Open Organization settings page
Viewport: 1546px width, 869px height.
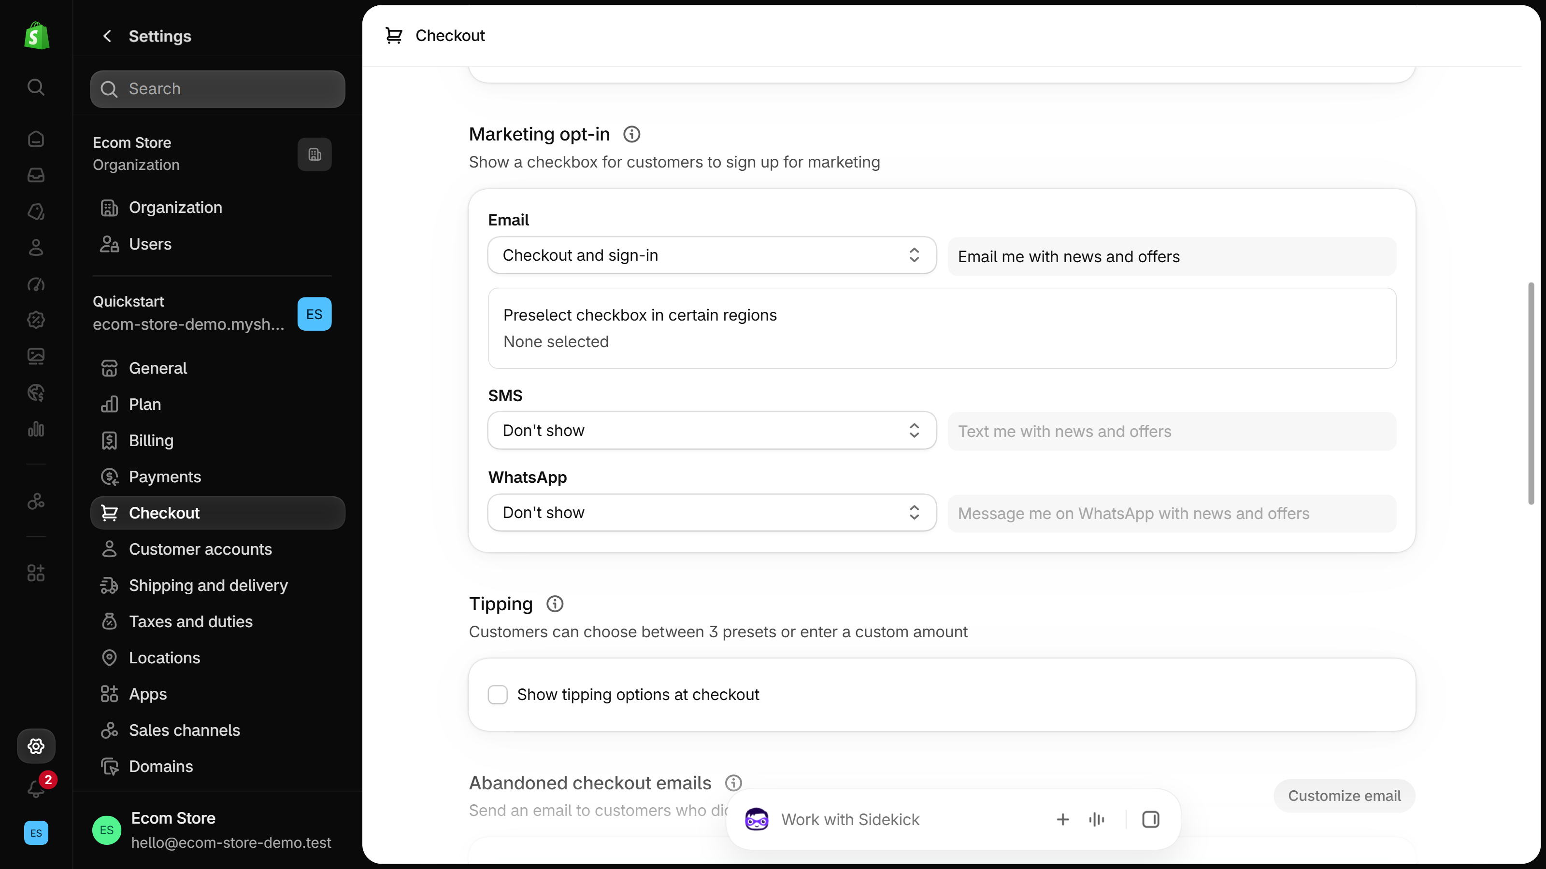click(218, 208)
